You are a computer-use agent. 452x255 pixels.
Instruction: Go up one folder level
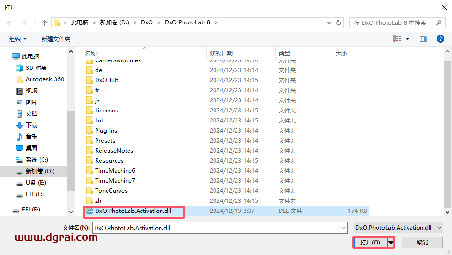pos(45,22)
